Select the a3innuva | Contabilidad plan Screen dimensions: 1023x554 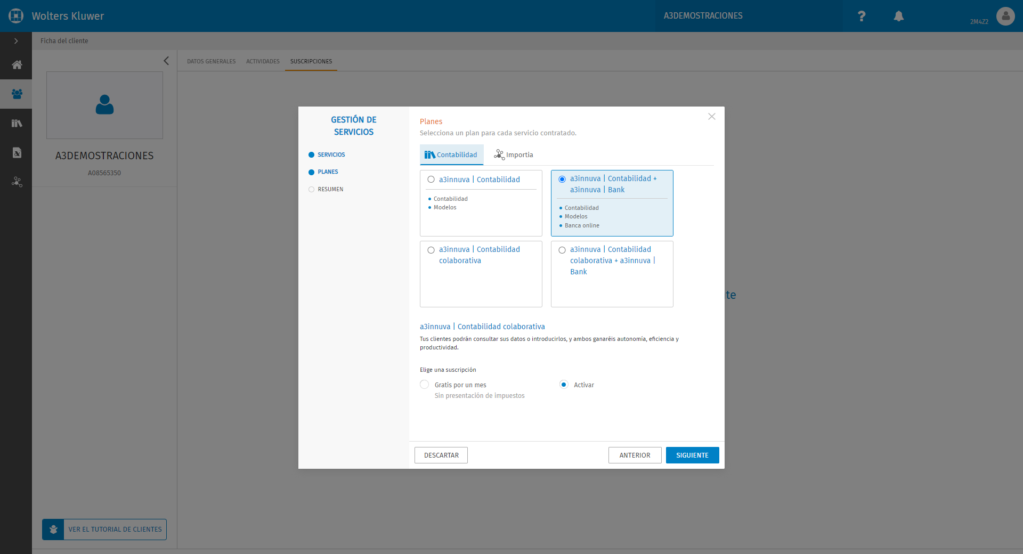point(431,180)
